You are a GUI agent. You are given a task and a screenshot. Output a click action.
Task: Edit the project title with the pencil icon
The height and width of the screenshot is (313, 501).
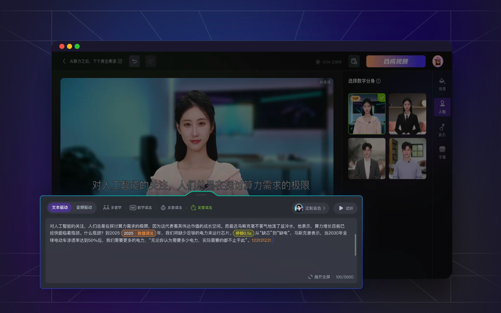click(x=120, y=61)
